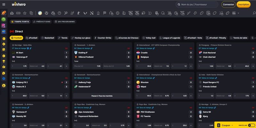Select the Tennis live filter
256x128 pixels.
[x=63, y=38]
